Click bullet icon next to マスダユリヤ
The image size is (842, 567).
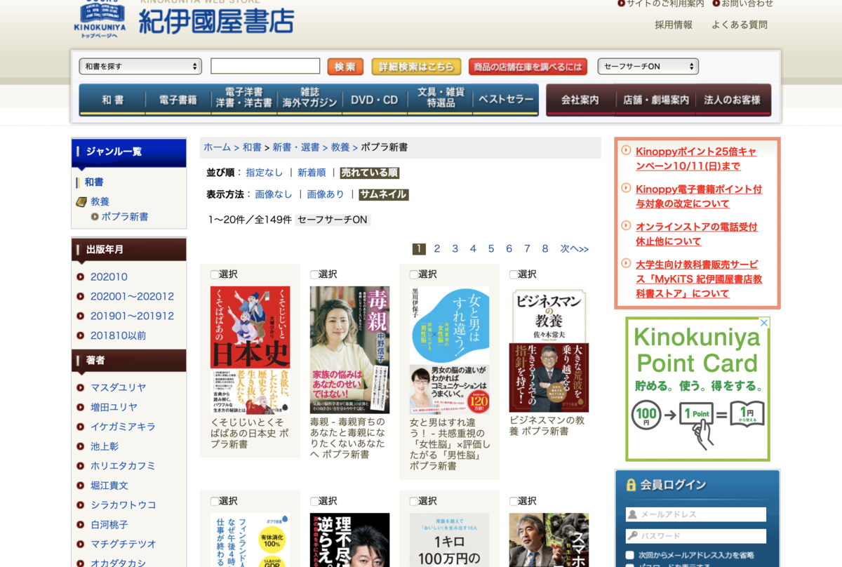click(81, 387)
